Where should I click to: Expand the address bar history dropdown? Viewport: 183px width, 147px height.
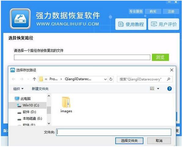(x=105, y=79)
